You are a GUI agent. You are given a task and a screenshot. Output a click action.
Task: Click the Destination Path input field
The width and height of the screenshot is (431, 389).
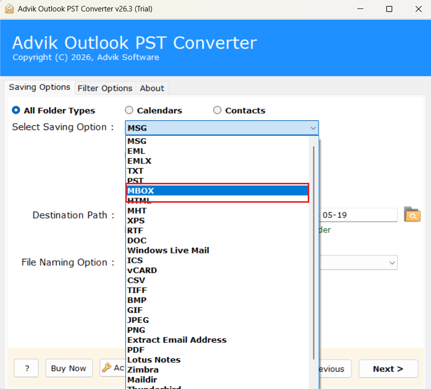click(x=358, y=215)
